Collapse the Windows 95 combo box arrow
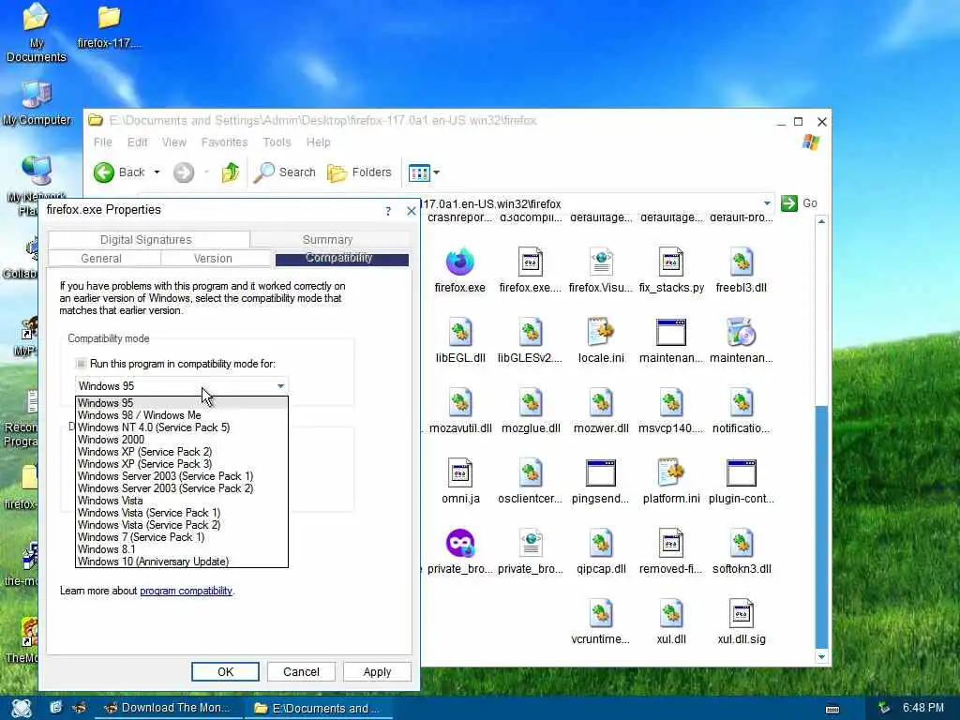 click(x=280, y=386)
